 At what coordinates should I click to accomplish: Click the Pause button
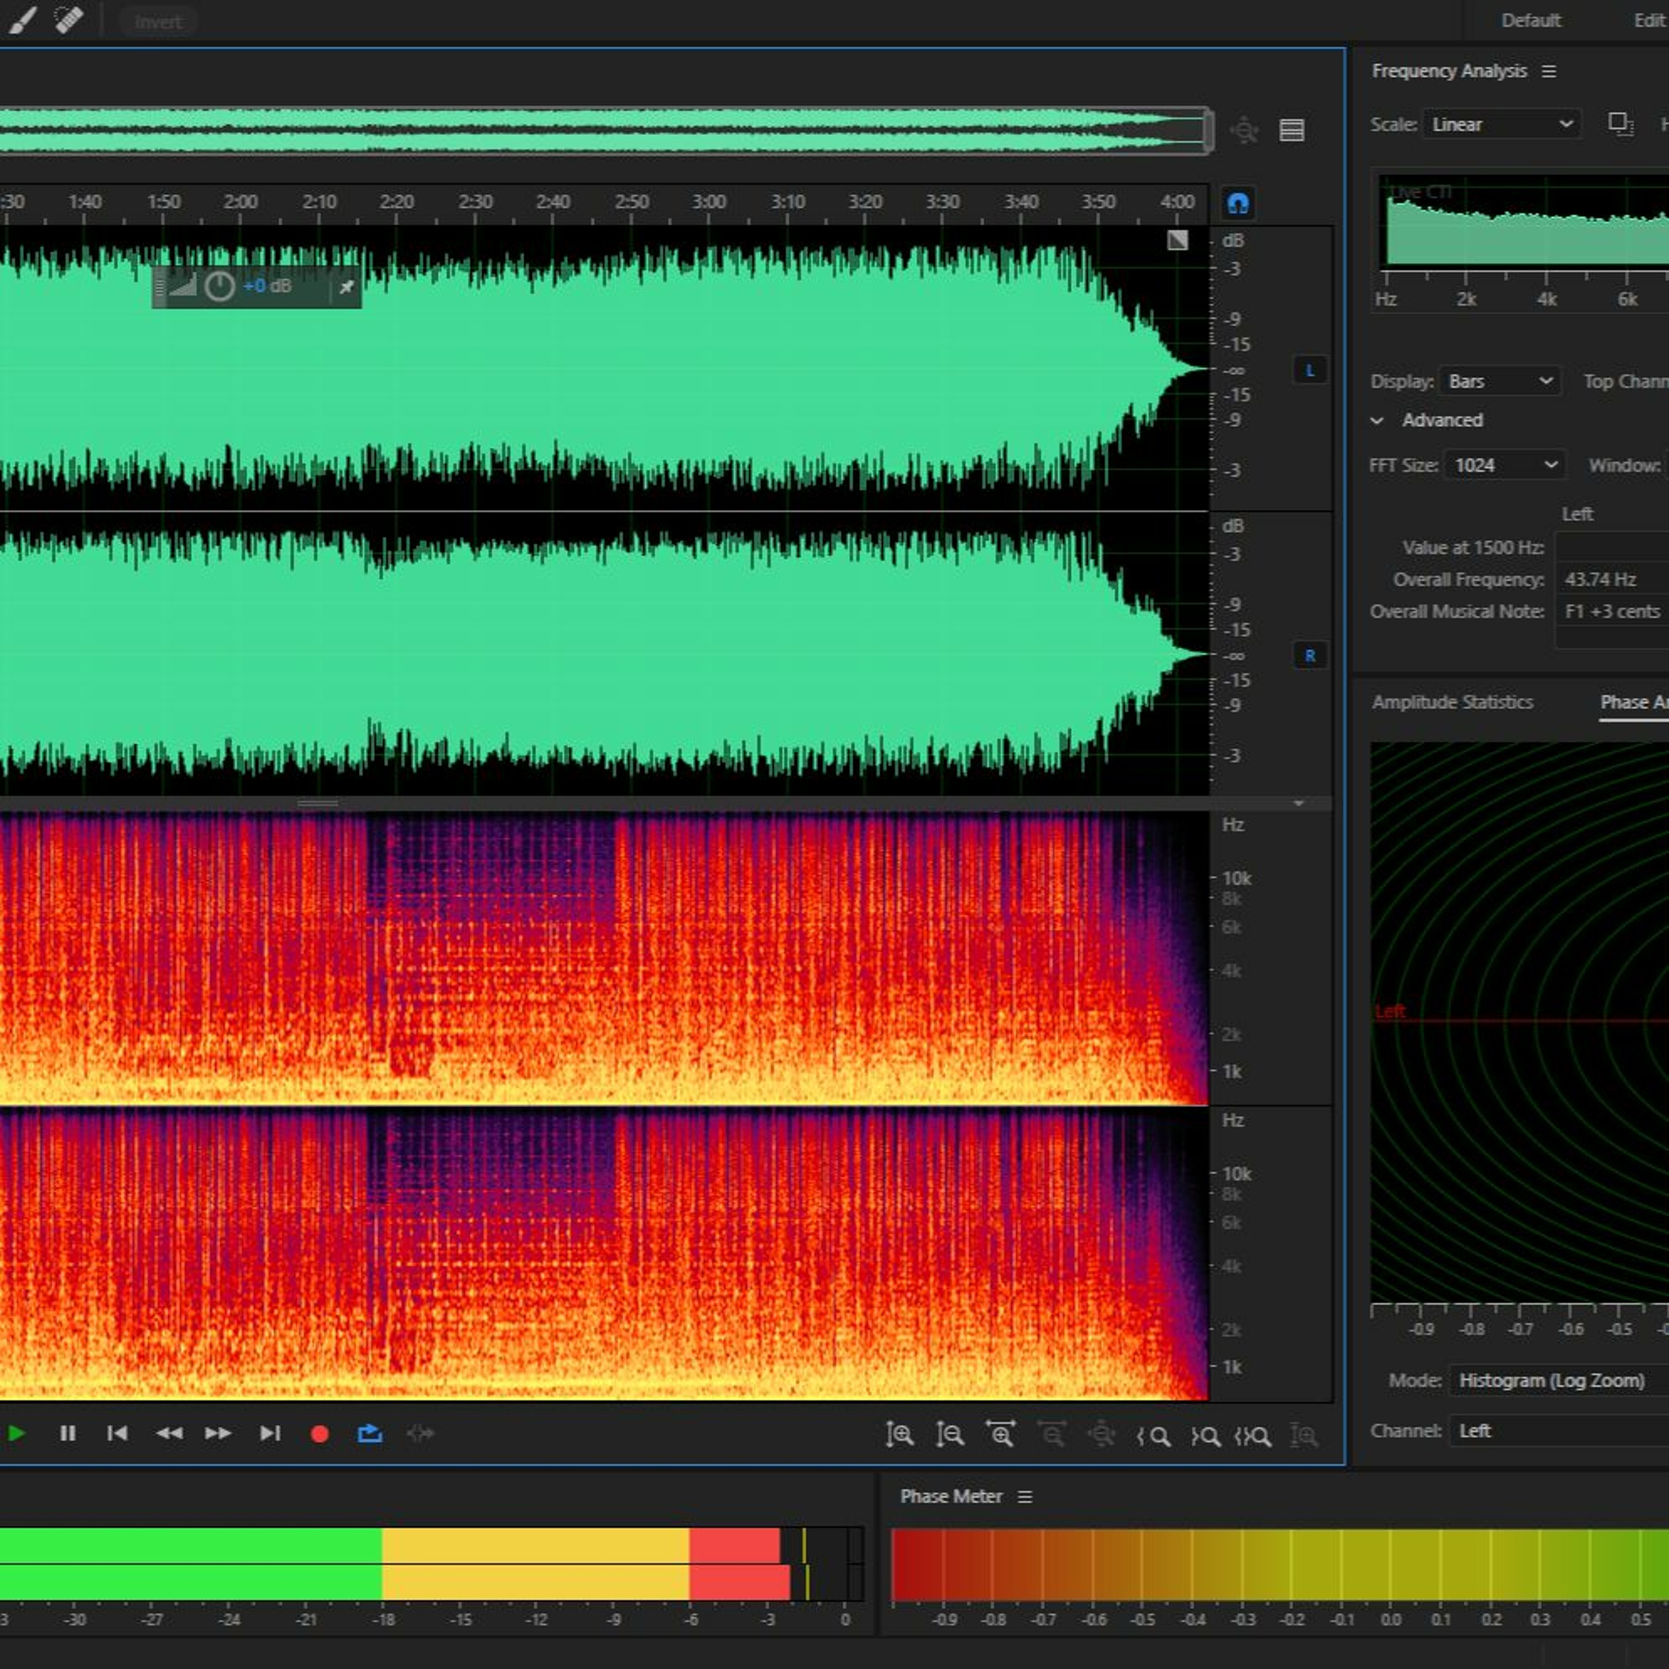[67, 1434]
